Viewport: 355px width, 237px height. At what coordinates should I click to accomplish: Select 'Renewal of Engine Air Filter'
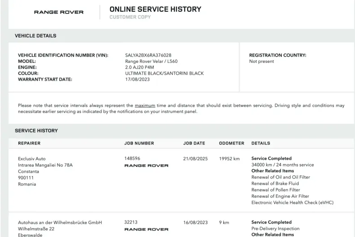click(x=280, y=196)
